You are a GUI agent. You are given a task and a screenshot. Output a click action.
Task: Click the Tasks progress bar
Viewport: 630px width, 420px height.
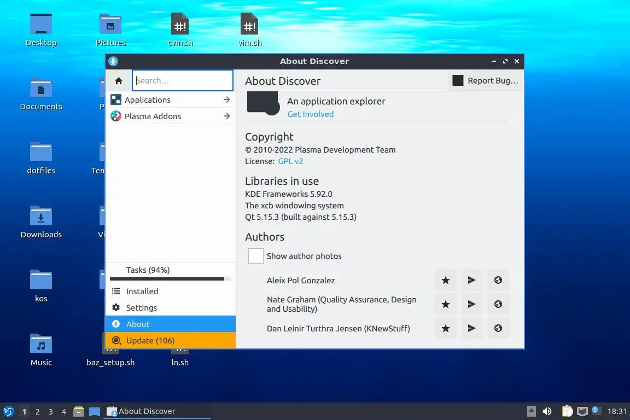tap(171, 279)
